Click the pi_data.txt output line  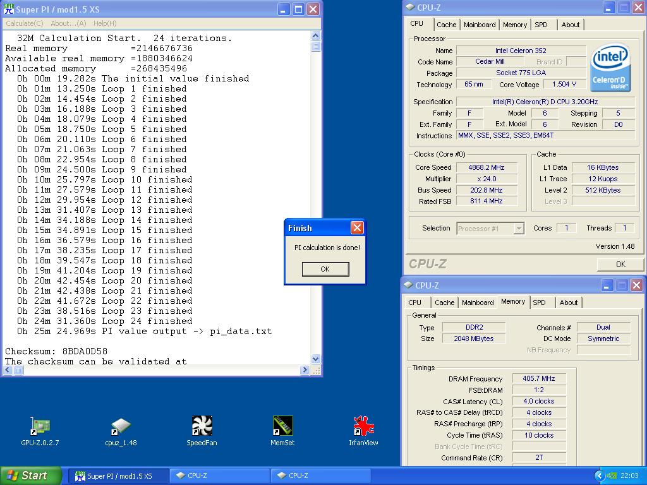[145, 331]
